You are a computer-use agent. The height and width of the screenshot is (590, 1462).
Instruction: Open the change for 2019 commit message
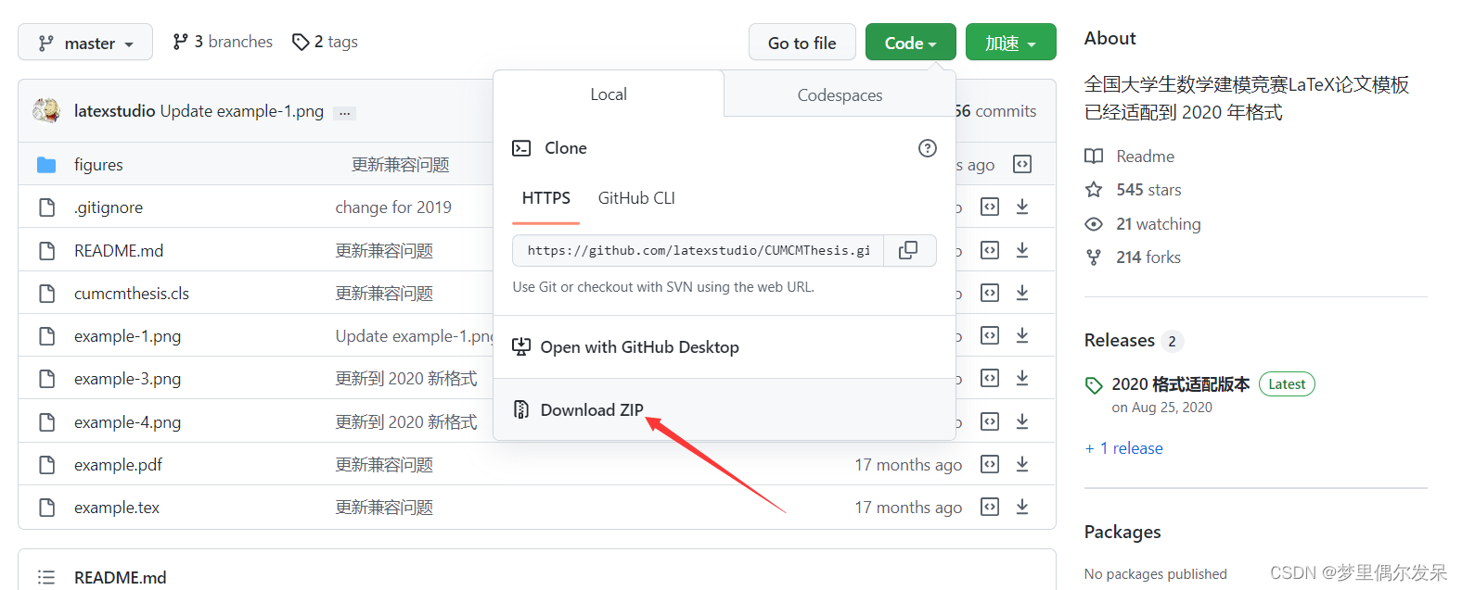pos(393,207)
